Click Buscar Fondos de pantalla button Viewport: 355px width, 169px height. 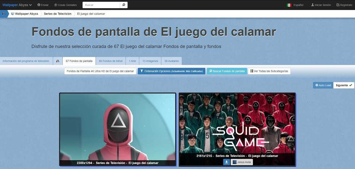point(227,71)
